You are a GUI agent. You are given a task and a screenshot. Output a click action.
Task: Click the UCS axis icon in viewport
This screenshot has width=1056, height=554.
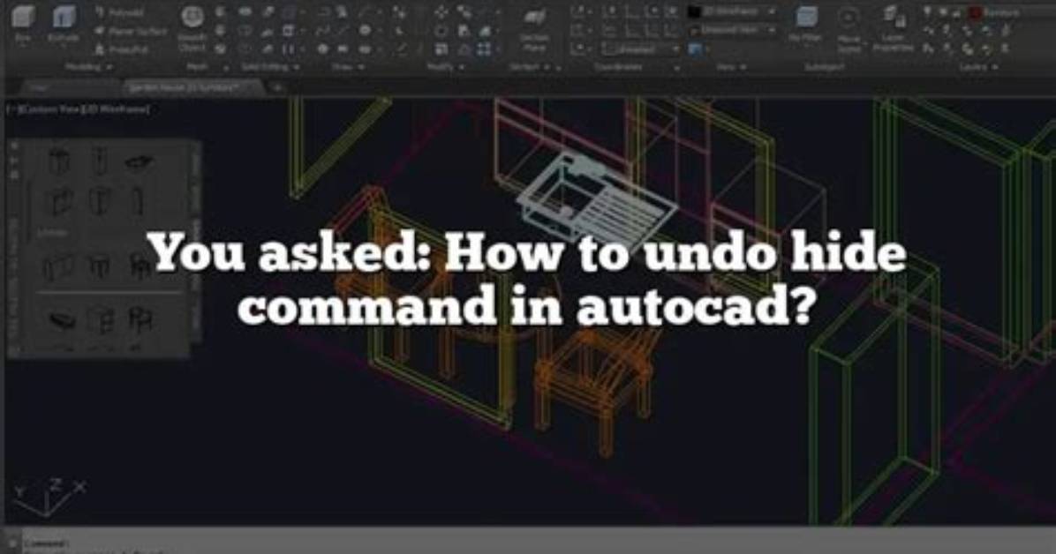[49, 499]
